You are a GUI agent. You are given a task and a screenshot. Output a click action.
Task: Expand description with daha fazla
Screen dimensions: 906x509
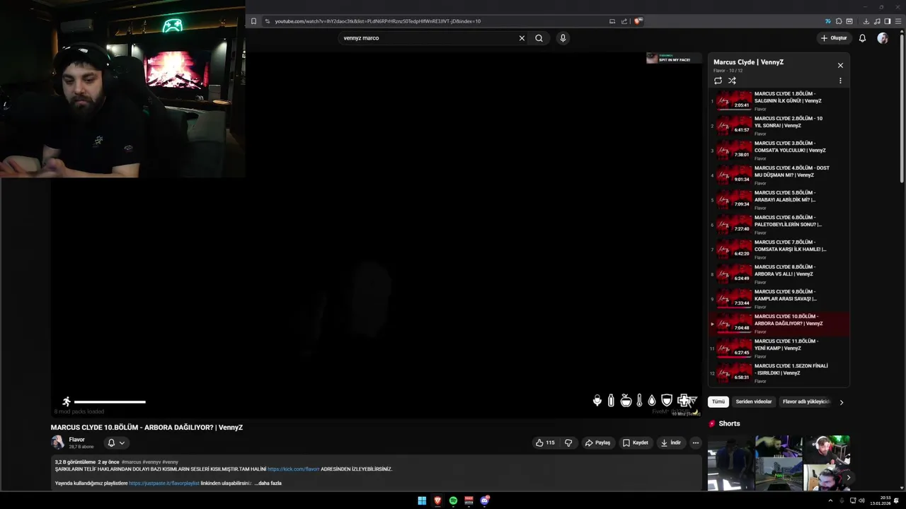[268, 483]
